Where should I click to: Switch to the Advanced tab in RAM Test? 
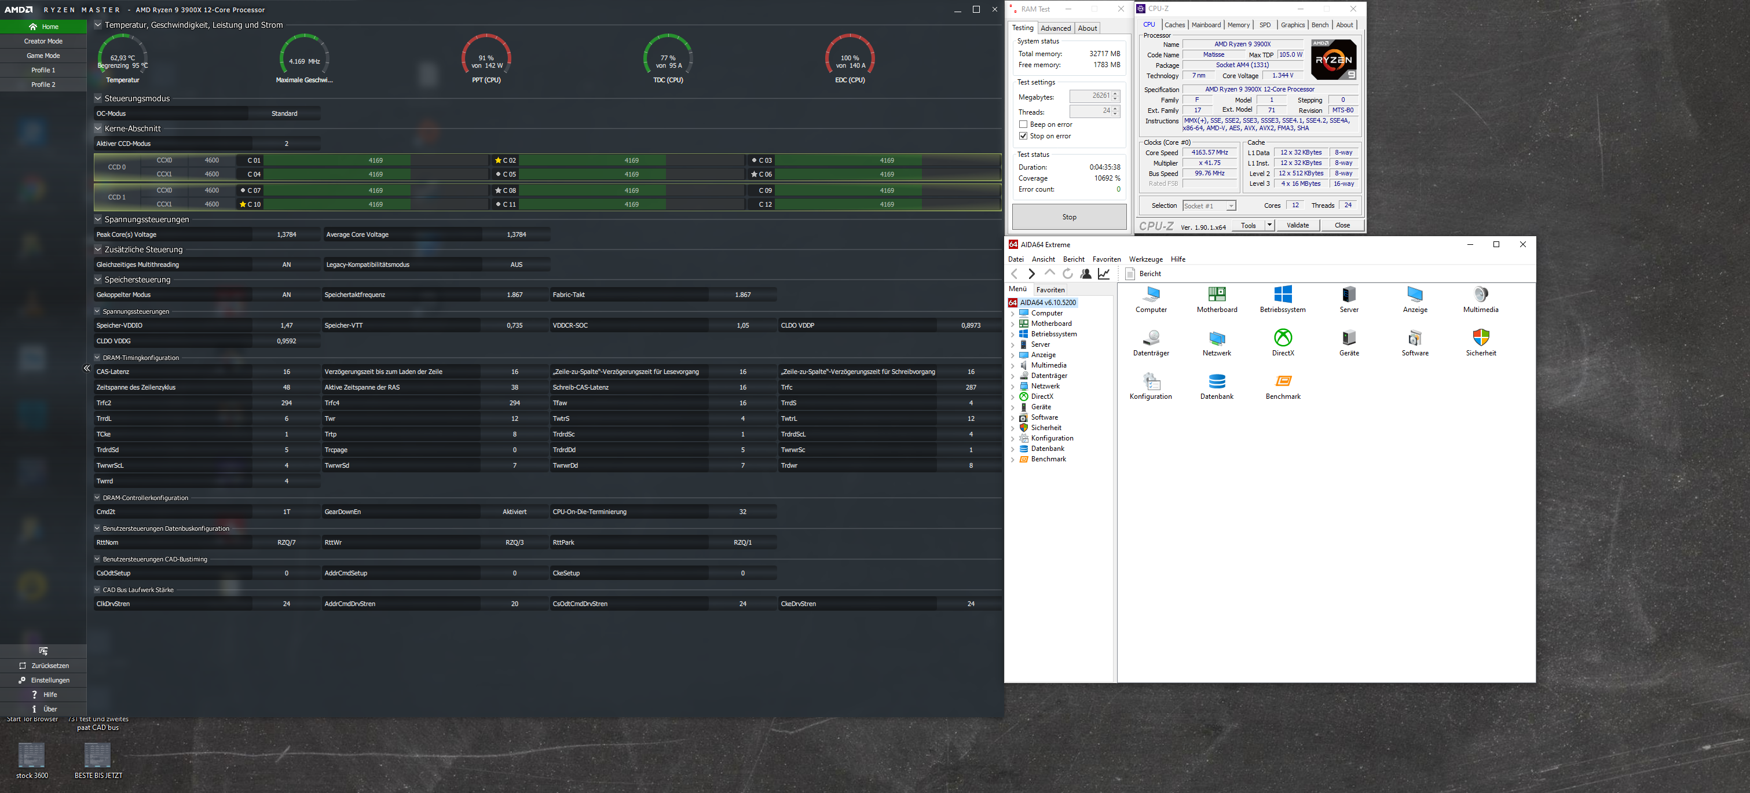(x=1056, y=28)
